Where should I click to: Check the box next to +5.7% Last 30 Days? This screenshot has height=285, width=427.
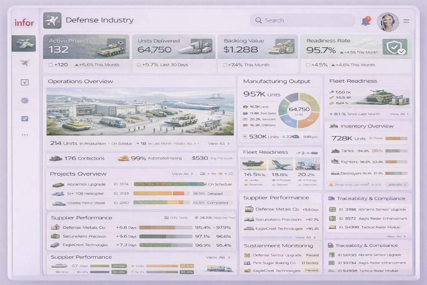point(138,65)
